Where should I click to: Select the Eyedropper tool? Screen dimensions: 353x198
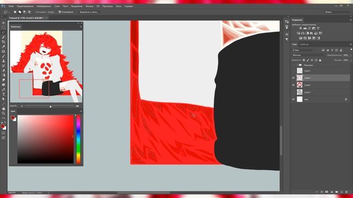tap(3, 47)
